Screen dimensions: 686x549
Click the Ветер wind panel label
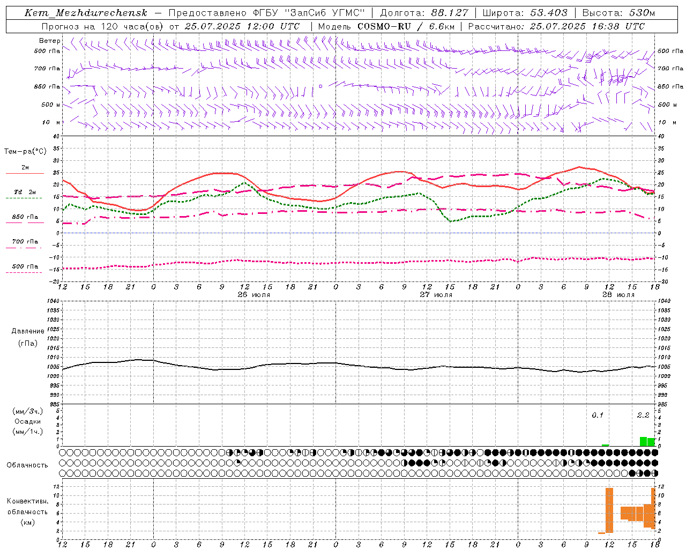pyautogui.click(x=50, y=41)
